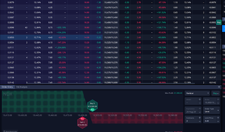
Task: Click the Expiration up arrow
Action: [x=200, y=108]
